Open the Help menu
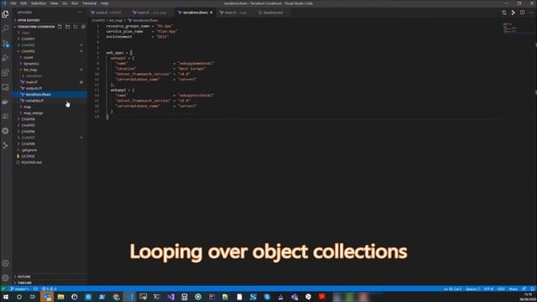 (104, 3)
